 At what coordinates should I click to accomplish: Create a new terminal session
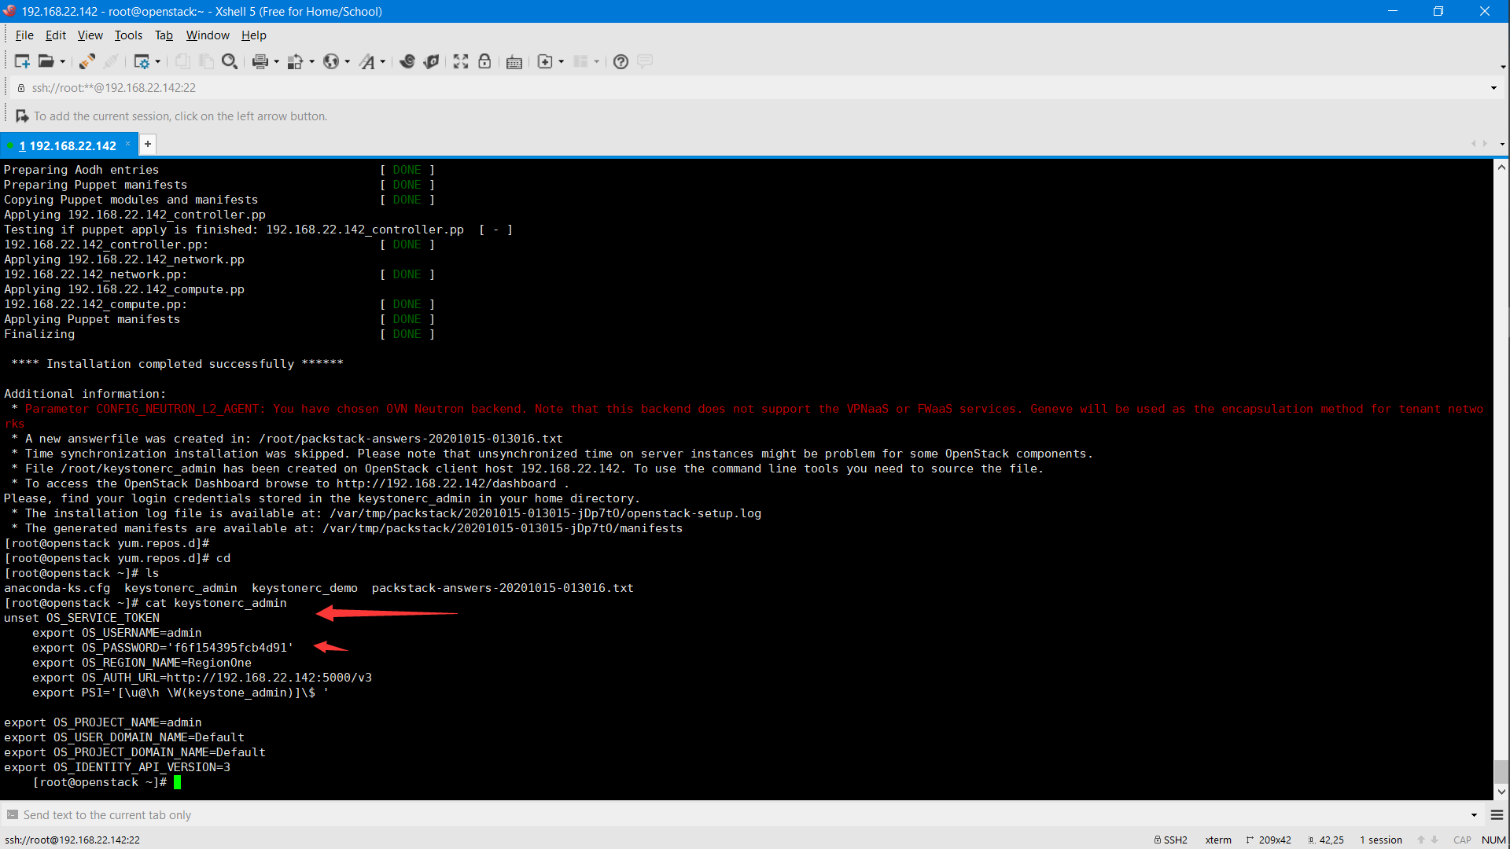(22, 61)
